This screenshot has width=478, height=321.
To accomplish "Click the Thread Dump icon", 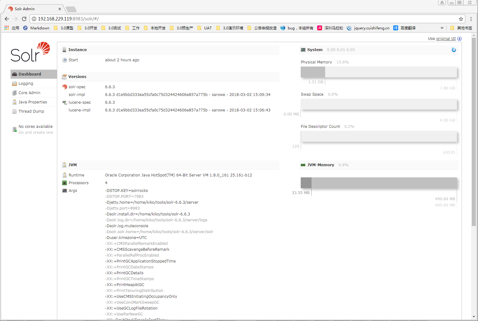I will pyautogui.click(x=15, y=111).
